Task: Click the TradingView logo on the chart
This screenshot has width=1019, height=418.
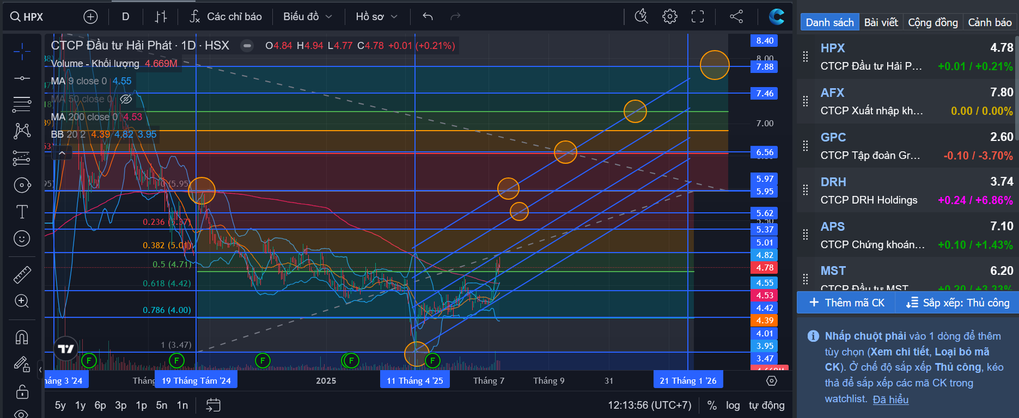Action: 66,349
